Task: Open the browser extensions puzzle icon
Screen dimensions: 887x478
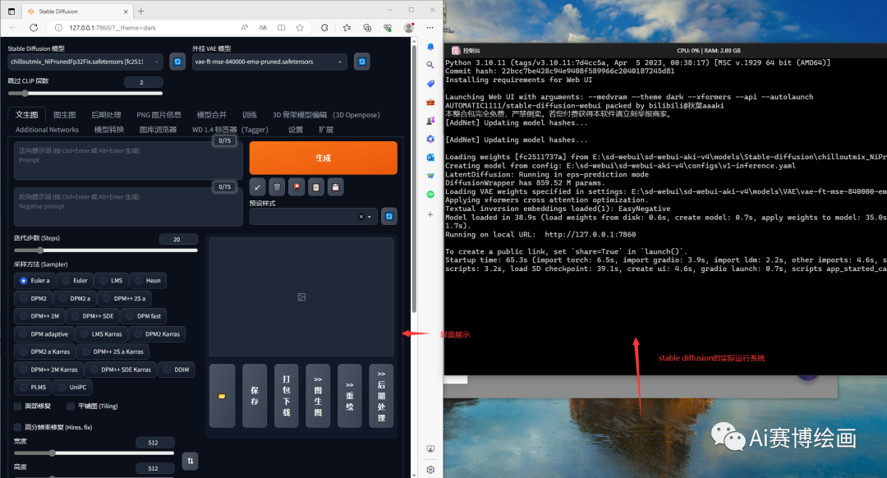Action: (324, 28)
